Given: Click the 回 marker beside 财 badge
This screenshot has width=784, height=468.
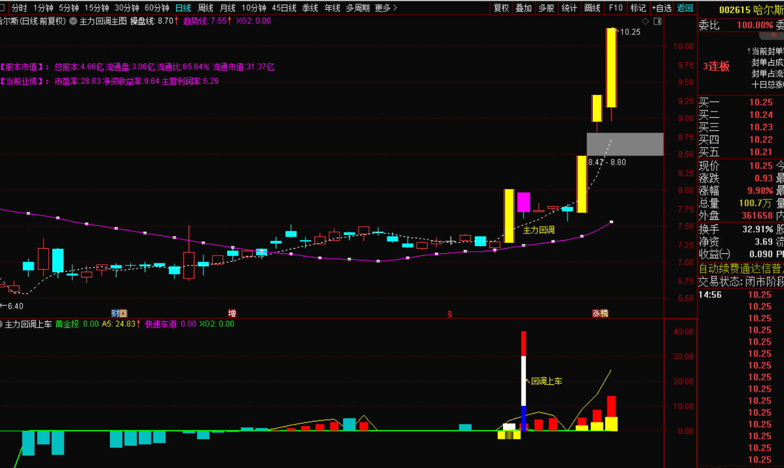Looking at the screenshot, I should click(x=123, y=314).
